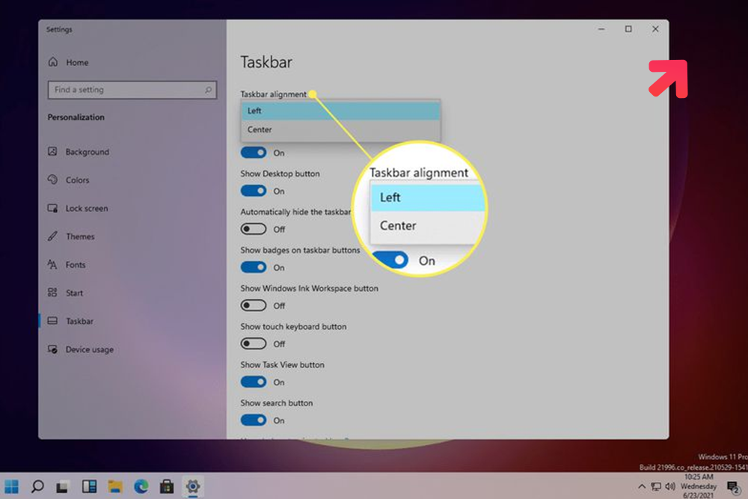748x499 pixels.
Task: Enable Show Windows Ink Workspace button
Action: pyautogui.click(x=254, y=305)
